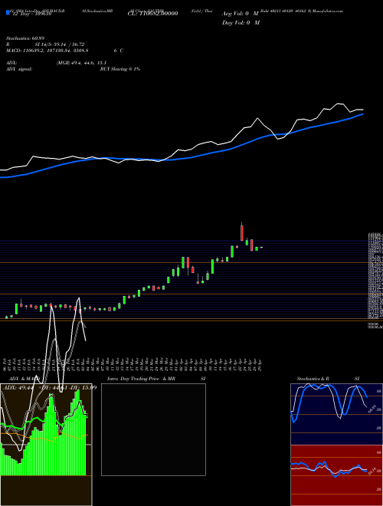Select the 'MACD: 110639.2, 107130.34, 3508.8' line

coord(47,51)
